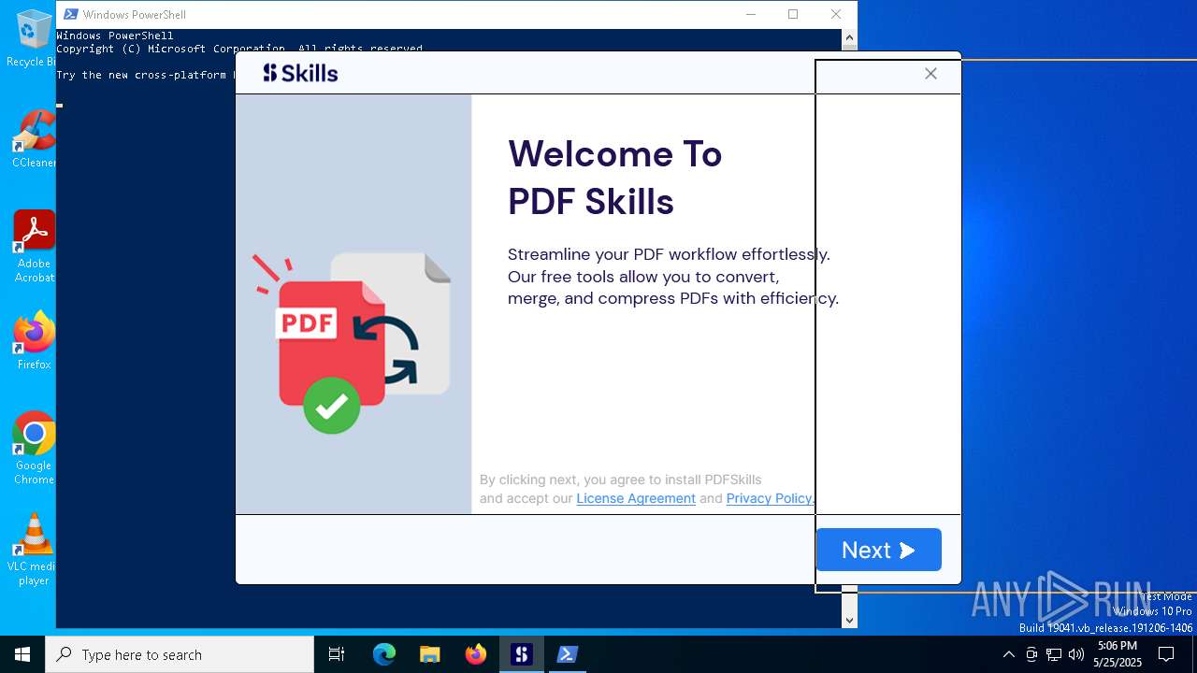
Task: Click the Skills logo in the installer header
Action: tap(300, 73)
